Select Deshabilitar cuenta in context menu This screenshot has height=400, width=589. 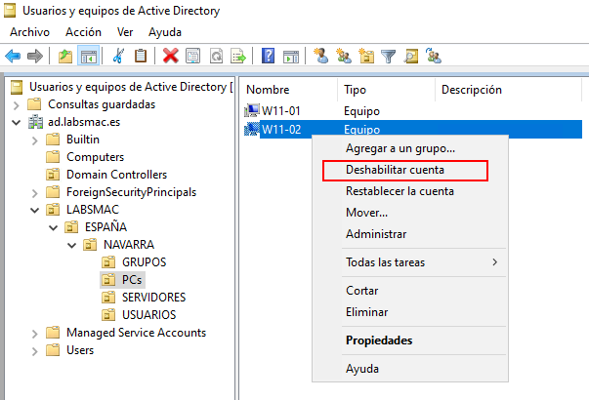click(x=401, y=170)
